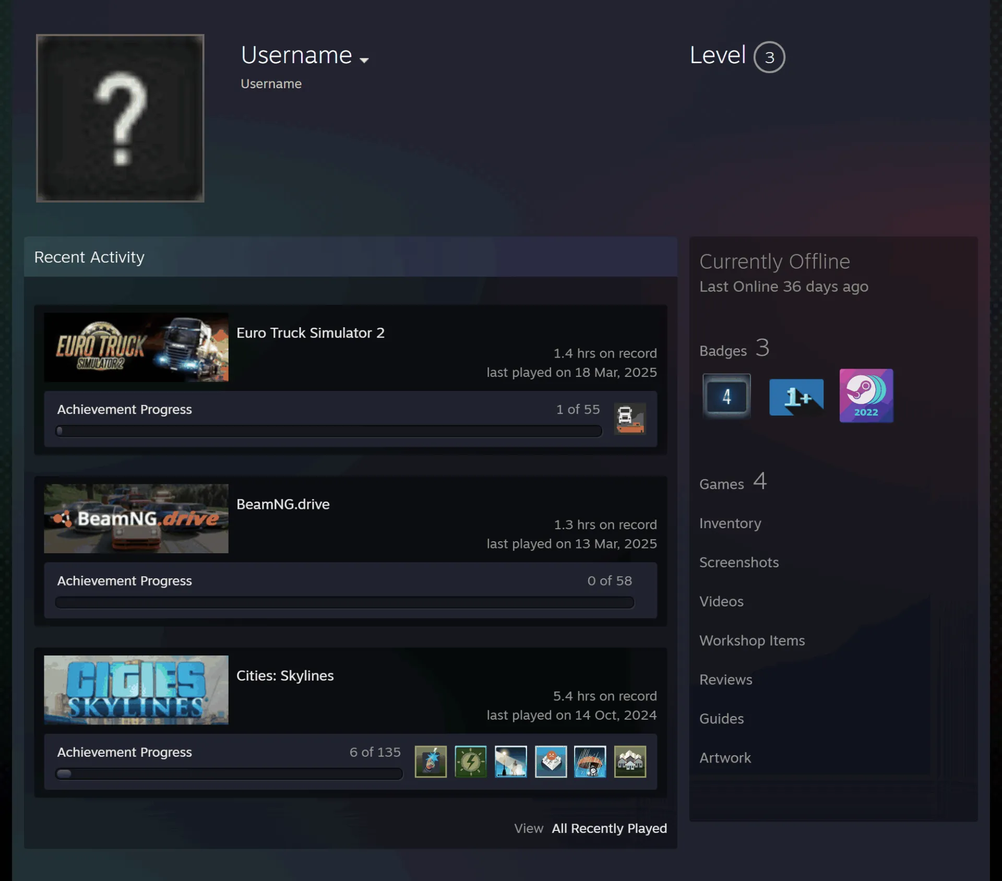Image resolution: width=1002 pixels, height=881 pixels.
Task: Click the '1 of 55' achievement count
Action: [x=578, y=409]
